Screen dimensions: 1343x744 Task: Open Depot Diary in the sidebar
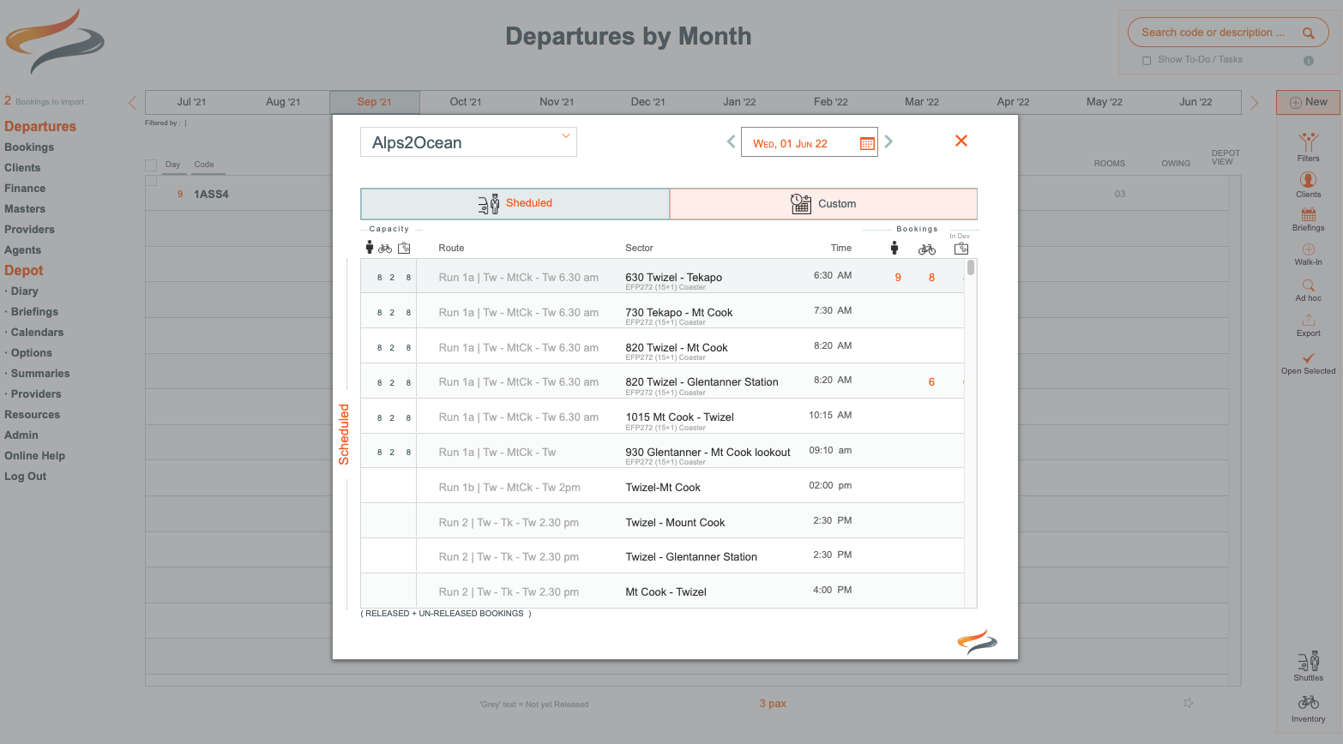24,291
